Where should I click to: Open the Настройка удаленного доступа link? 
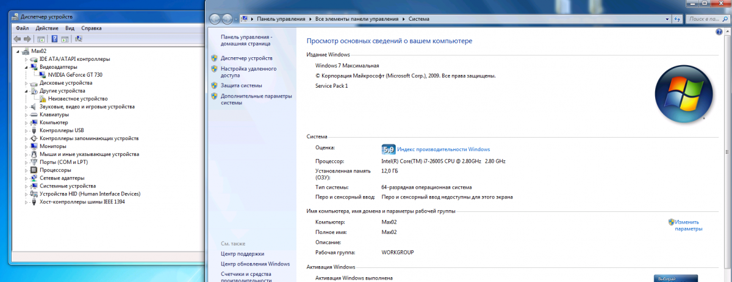[248, 72]
